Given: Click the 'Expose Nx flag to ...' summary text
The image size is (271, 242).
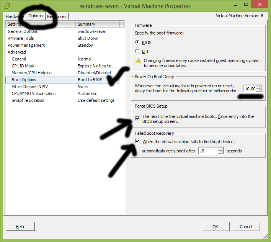Looking at the screenshot, I should click(x=96, y=66).
